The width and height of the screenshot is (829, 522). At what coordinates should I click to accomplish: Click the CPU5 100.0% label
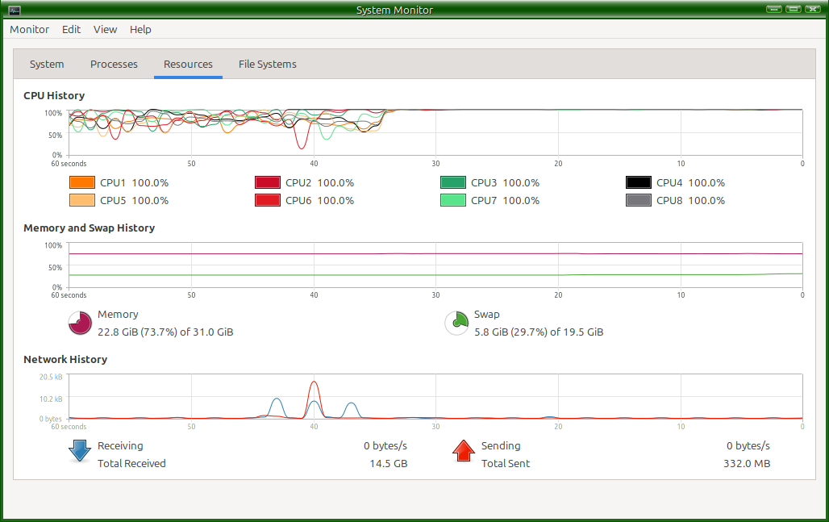[135, 201]
